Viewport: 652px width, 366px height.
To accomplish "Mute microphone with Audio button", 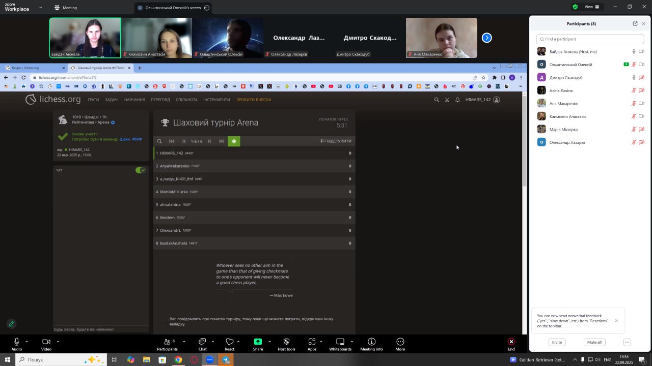I will (x=17, y=342).
